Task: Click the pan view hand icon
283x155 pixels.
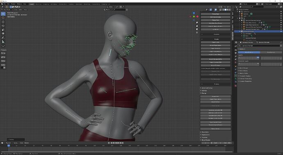Action: coord(197,26)
